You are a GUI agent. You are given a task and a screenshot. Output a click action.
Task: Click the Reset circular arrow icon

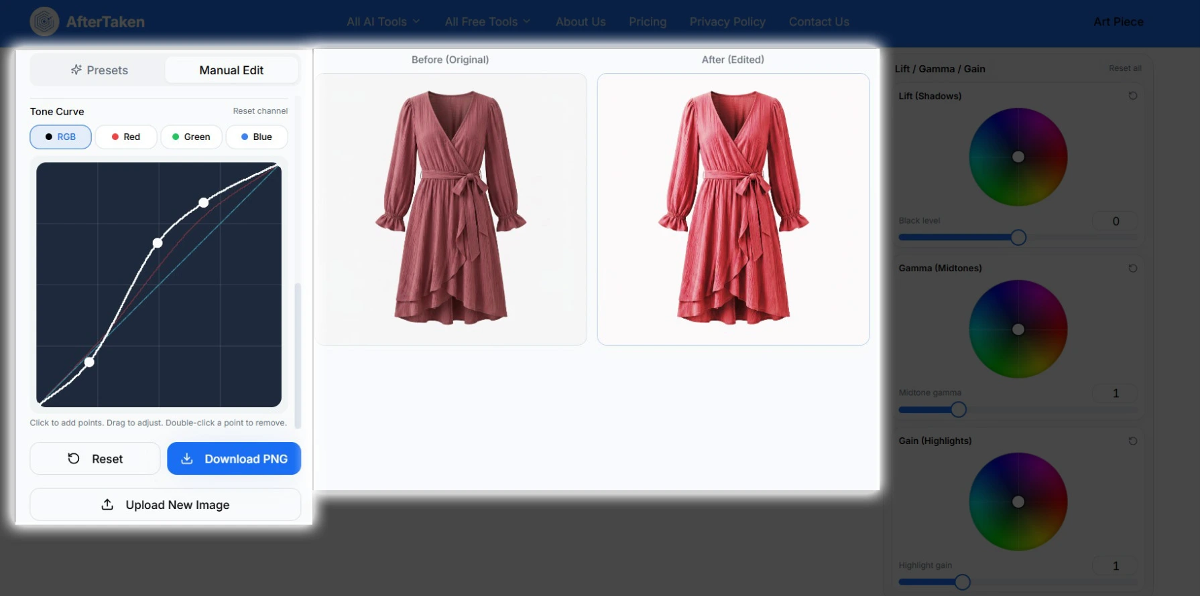tap(74, 458)
